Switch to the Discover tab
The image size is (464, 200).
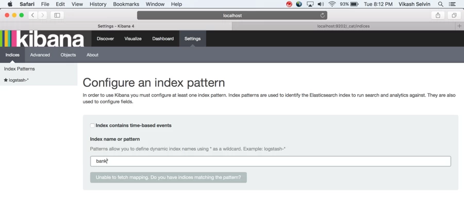coord(105,39)
